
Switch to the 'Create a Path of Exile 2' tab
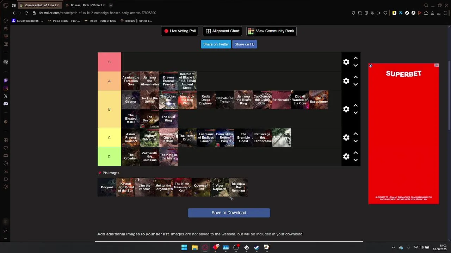coord(40,5)
